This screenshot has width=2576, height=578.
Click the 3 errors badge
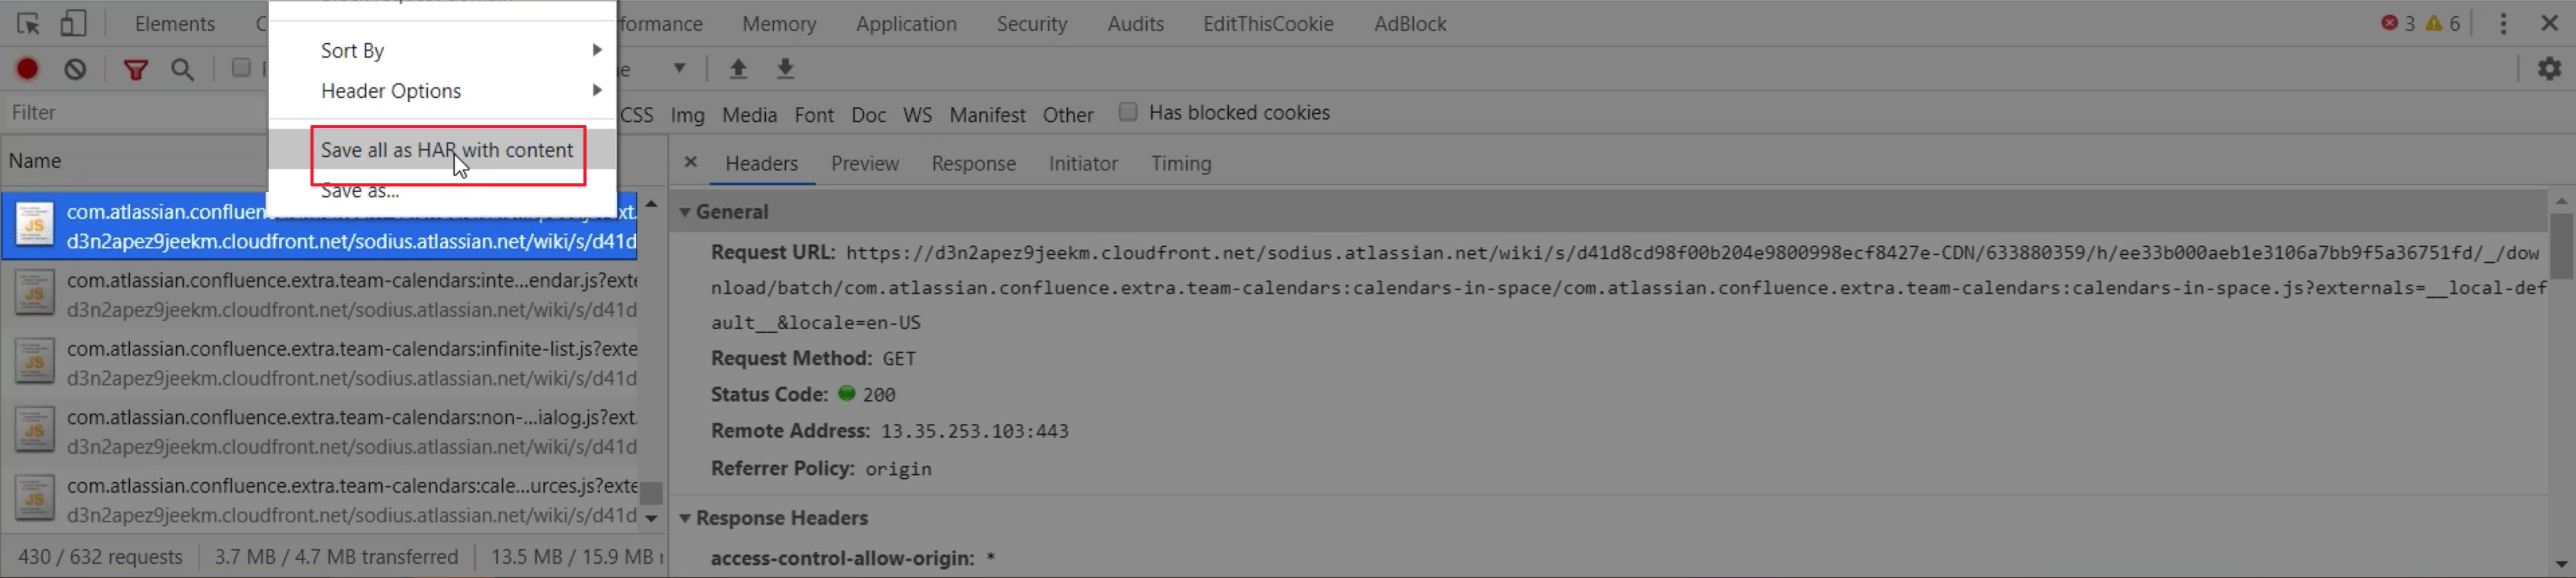pyautogui.click(x=2399, y=23)
